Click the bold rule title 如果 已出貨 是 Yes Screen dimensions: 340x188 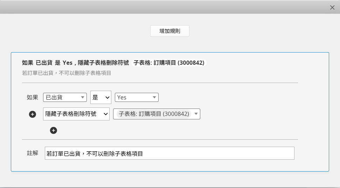click(47, 63)
